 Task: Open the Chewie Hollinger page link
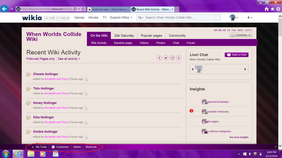point(46,74)
